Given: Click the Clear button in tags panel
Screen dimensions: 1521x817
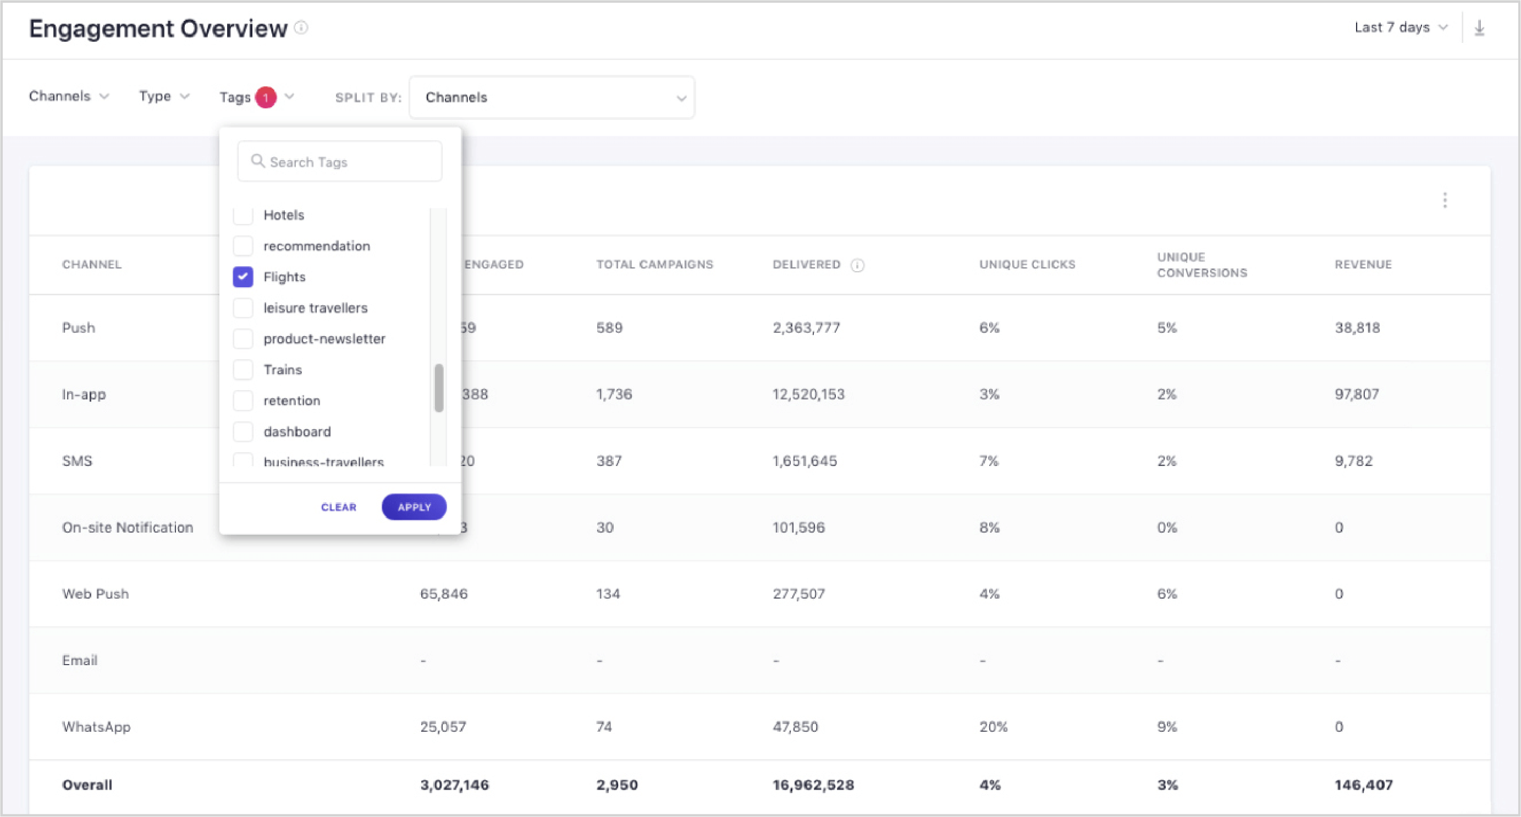Looking at the screenshot, I should [338, 506].
